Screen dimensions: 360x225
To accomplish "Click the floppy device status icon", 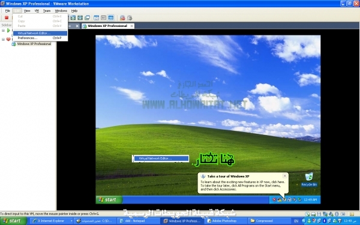I will coord(319,214).
